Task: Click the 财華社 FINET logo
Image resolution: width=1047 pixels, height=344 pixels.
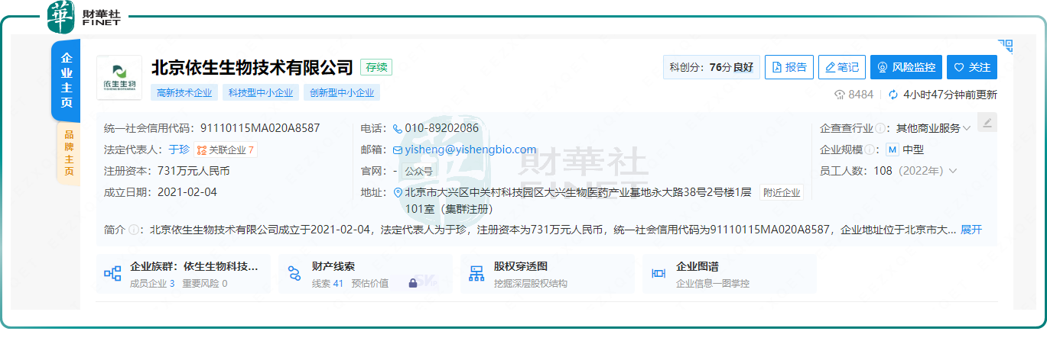Action: pos(84,17)
